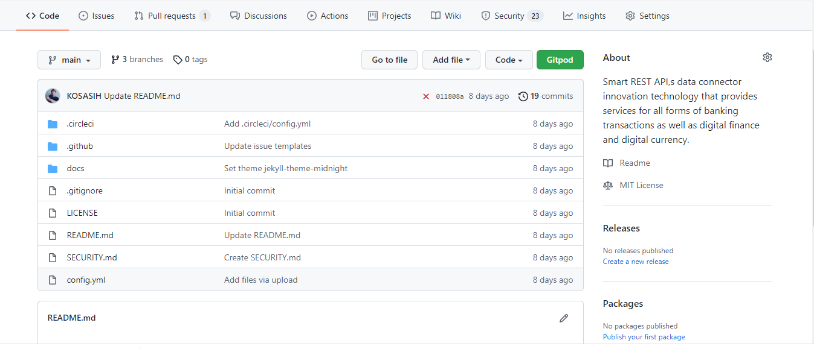814x349 pixels.
Task: Open the 3 branches link
Action: tap(137, 60)
